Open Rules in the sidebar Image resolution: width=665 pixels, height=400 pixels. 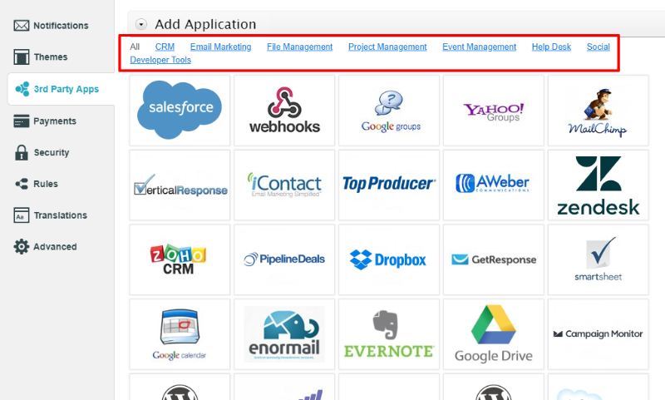37,184
